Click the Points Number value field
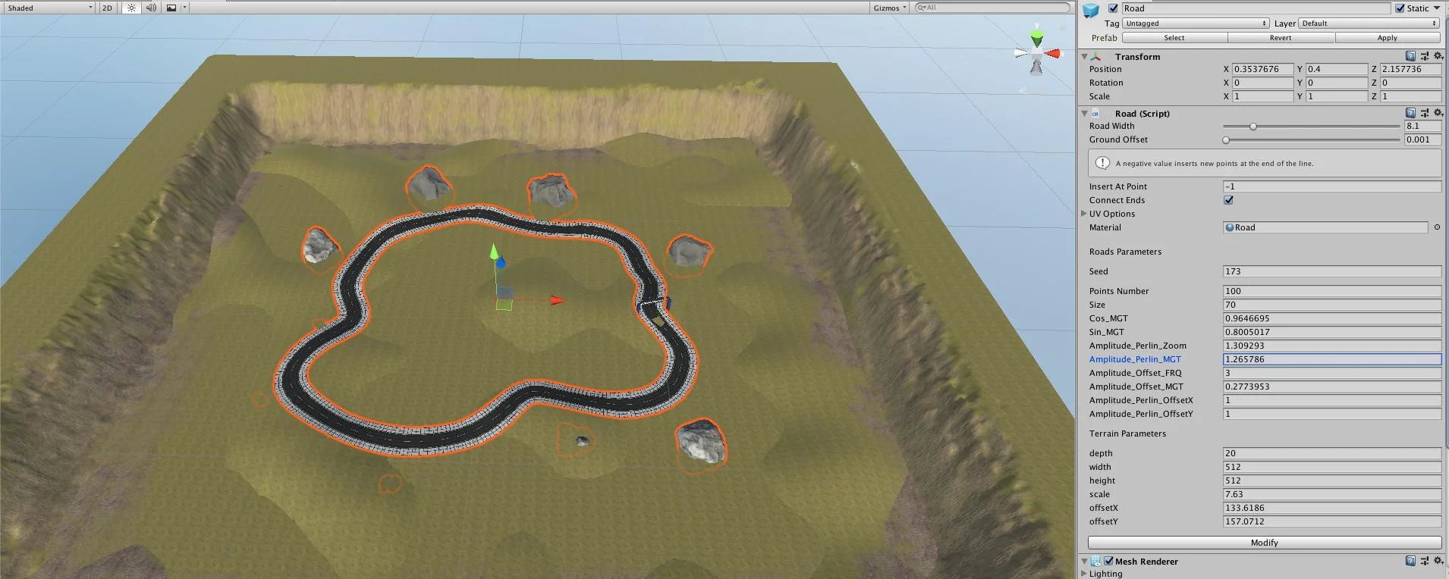Screen dimensions: 1449x579 point(1331,291)
